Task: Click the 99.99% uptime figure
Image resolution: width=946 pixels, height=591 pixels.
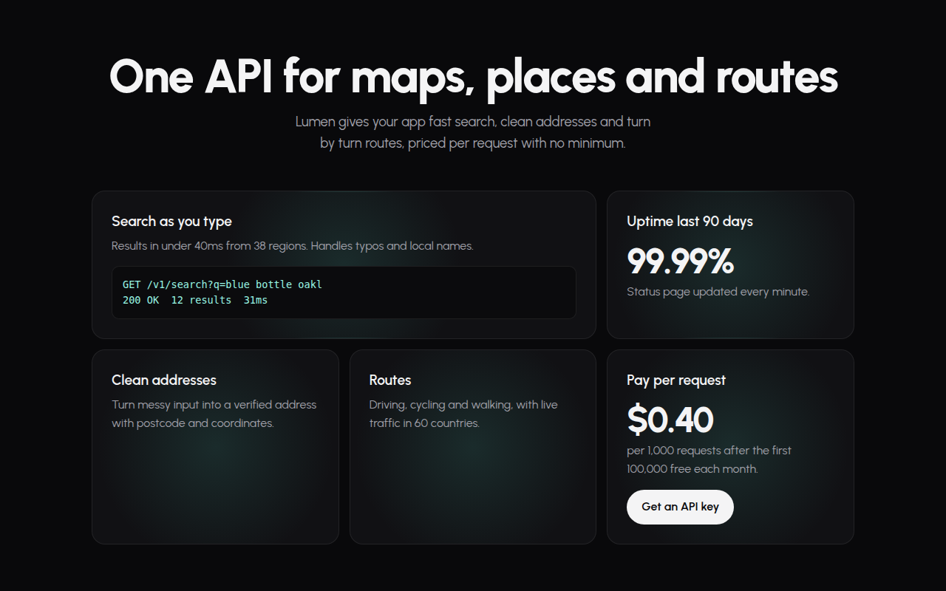Action: click(x=680, y=261)
